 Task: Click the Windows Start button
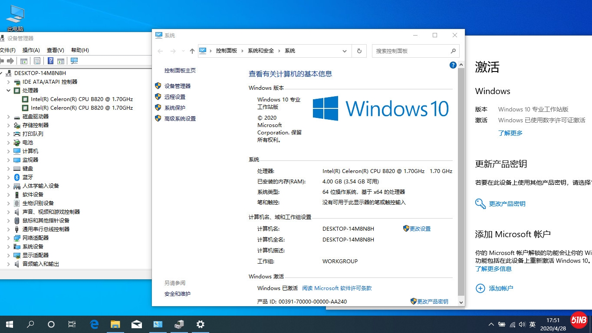tap(9, 324)
